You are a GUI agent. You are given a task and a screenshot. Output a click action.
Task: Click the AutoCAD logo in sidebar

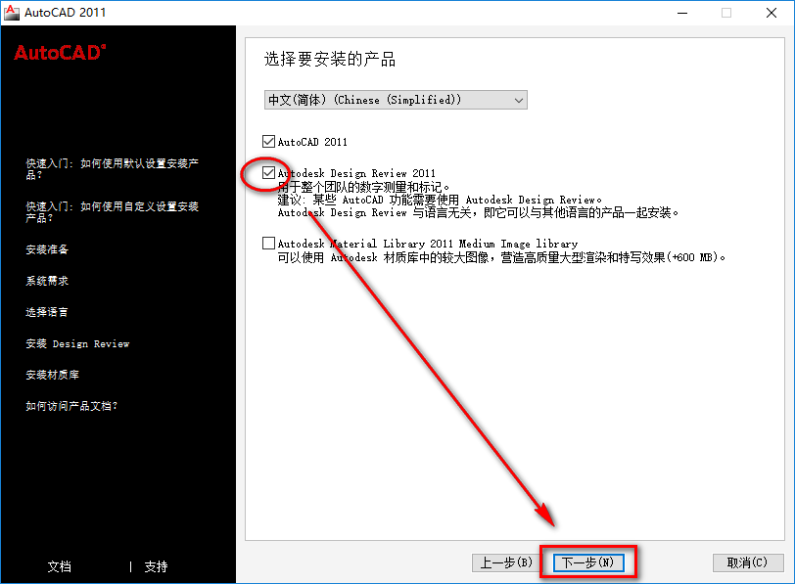[x=58, y=54]
